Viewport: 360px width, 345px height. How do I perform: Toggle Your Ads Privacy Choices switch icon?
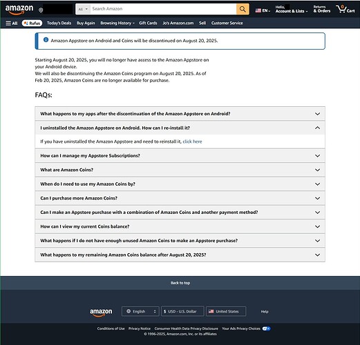click(266, 328)
